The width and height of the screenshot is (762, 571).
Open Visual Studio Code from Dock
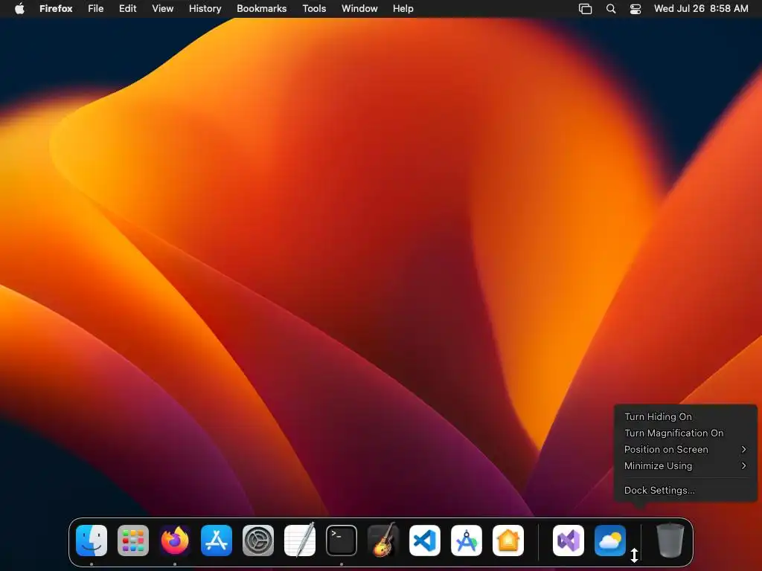[425, 541]
